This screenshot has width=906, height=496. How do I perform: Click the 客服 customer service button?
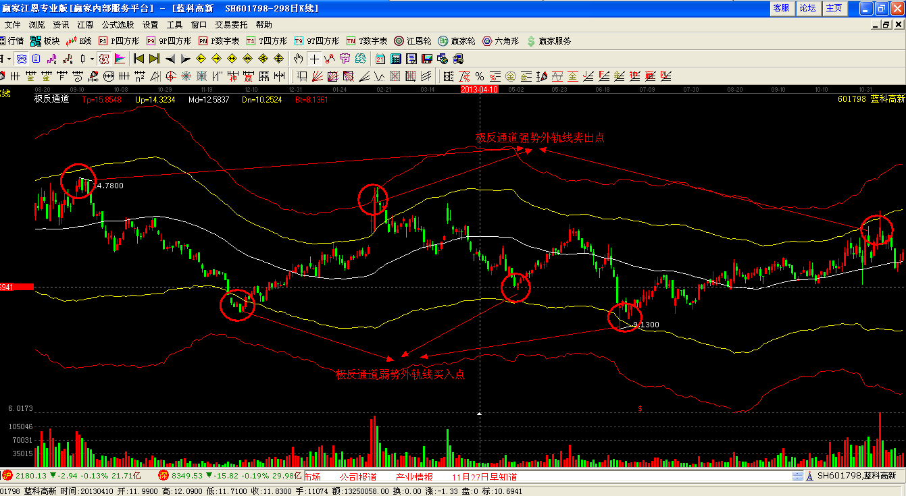(x=781, y=8)
